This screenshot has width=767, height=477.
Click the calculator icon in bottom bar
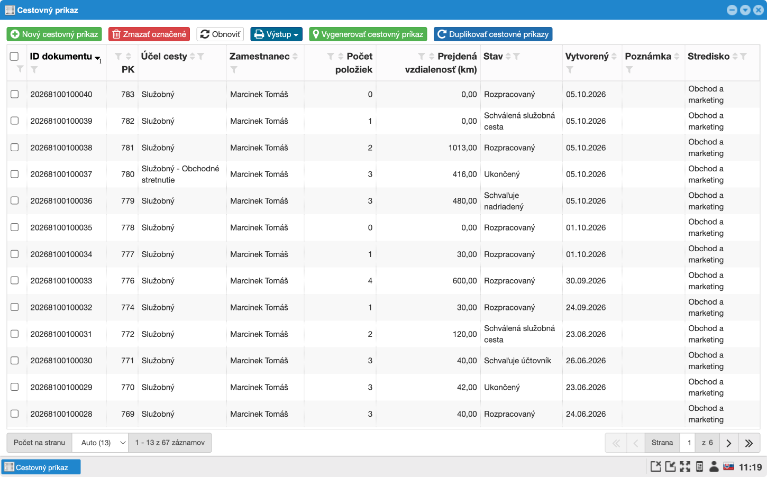tap(699, 466)
